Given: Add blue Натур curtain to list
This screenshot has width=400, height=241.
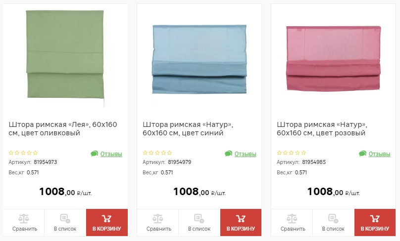Looking at the screenshot, I should pos(199,222).
